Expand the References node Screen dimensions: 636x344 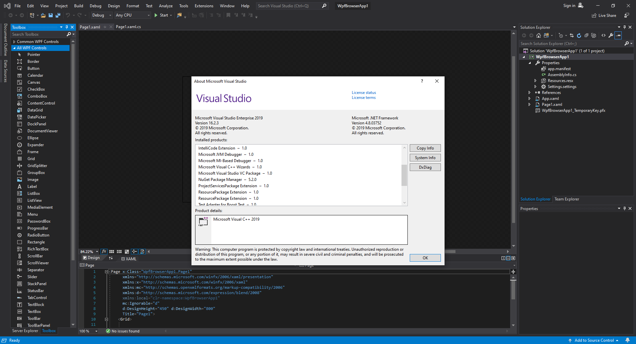529,93
